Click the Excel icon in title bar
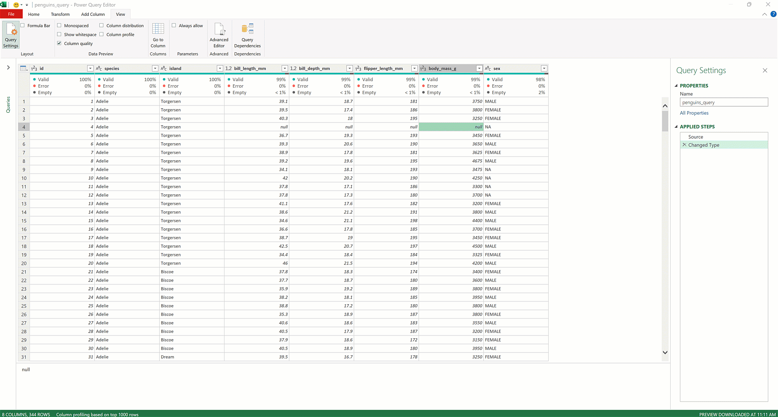778x417 pixels. pos(4,4)
